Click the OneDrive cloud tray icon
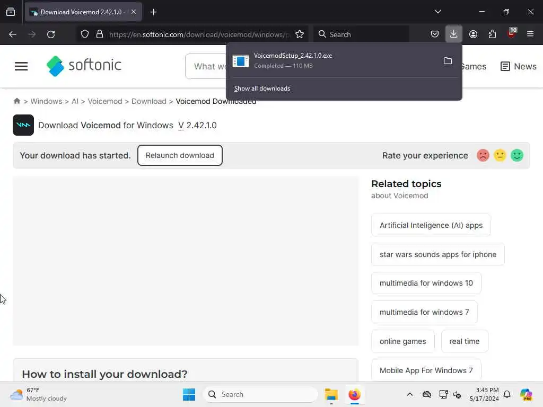This screenshot has height=407, width=543. click(427, 394)
